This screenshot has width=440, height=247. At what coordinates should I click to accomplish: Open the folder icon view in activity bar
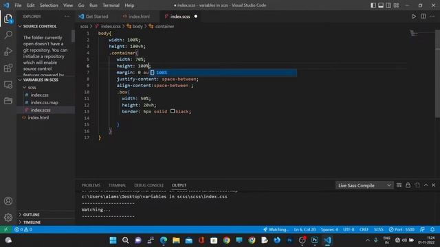point(8,101)
